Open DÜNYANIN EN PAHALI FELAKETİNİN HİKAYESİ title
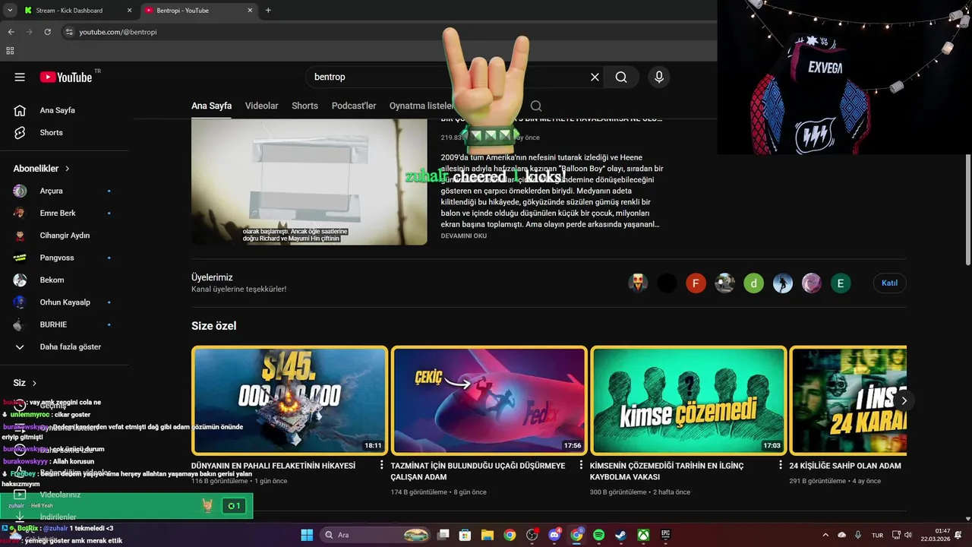Screen dimensions: 972x547 pos(273,466)
